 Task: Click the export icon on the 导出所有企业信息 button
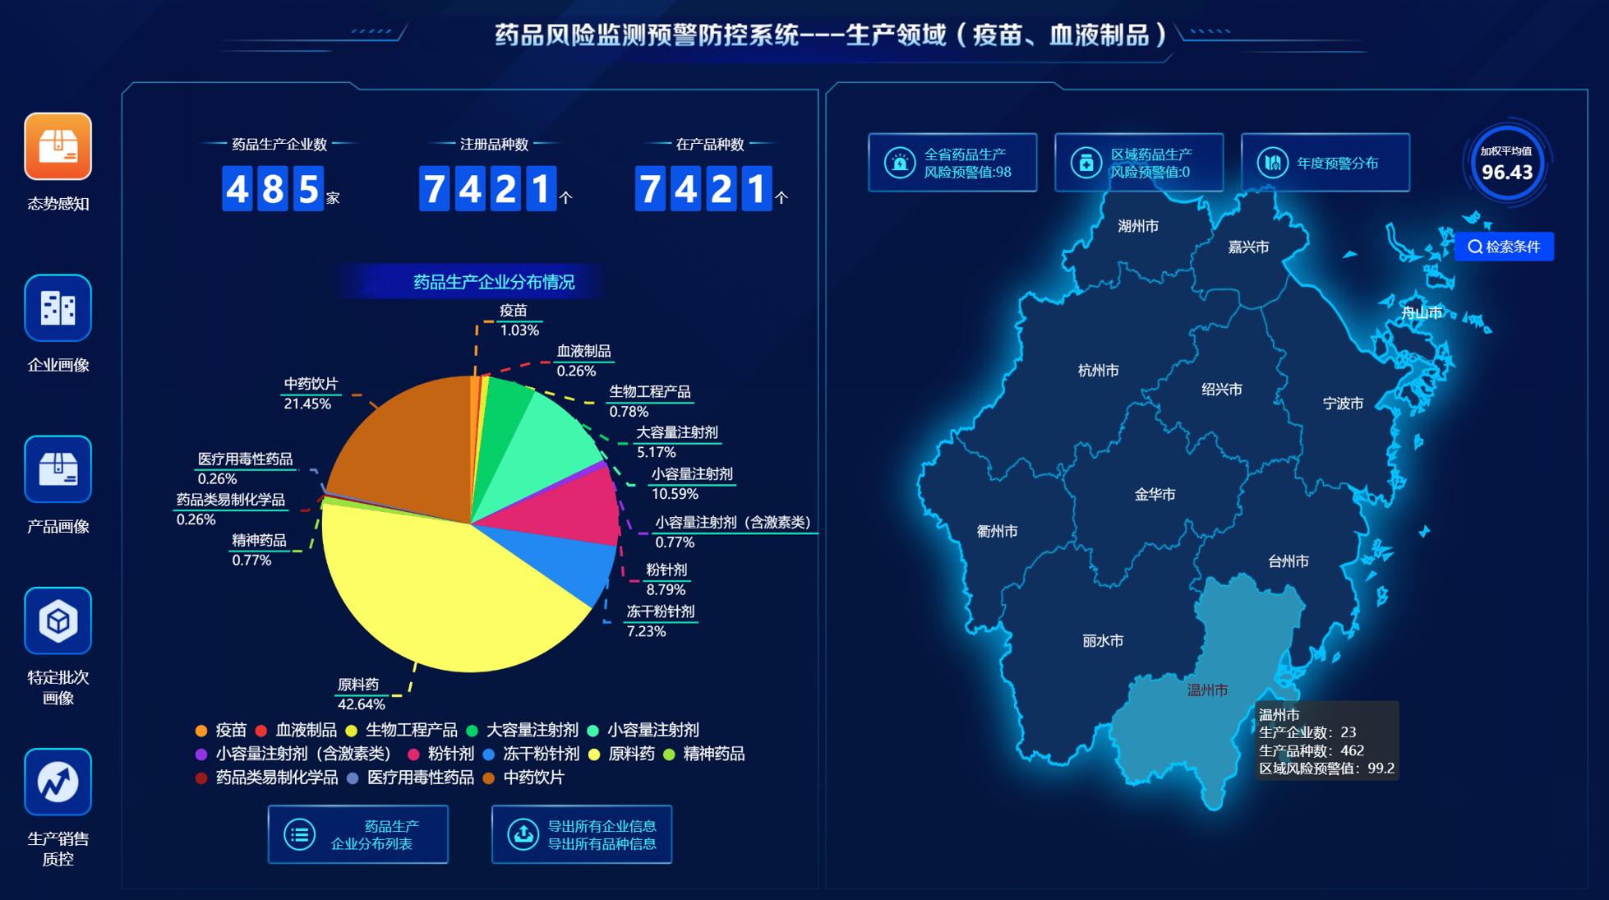coord(523,833)
